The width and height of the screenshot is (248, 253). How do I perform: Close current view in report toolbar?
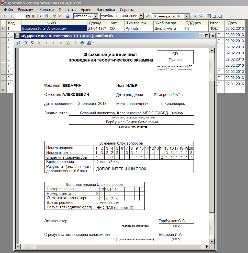[x=75, y=43]
